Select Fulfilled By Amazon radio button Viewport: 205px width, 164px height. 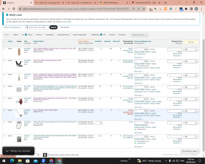[107, 35]
